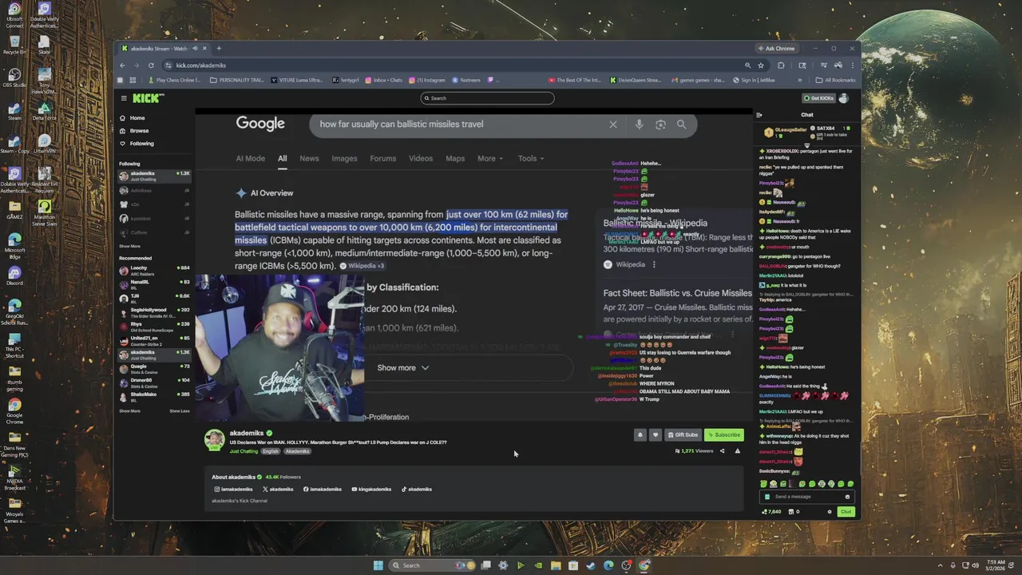Open Chrome extensions puzzle icon
Viewport: 1022px width, 575px height.
781,65
